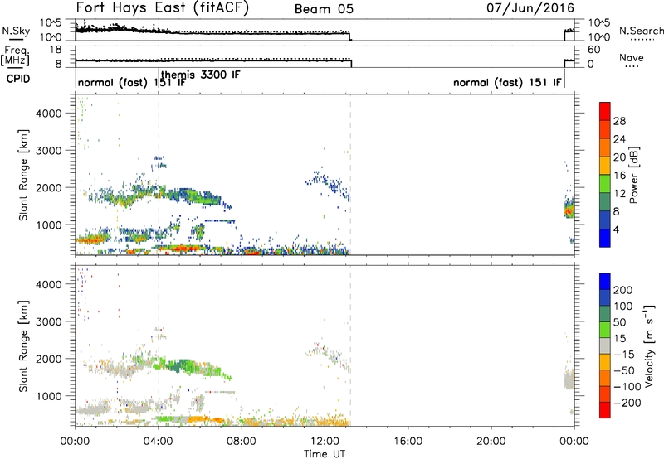This screenshot has height=459, width=664.
Task: Click the '16:00' time axis tick label
Action: [408, 441]
